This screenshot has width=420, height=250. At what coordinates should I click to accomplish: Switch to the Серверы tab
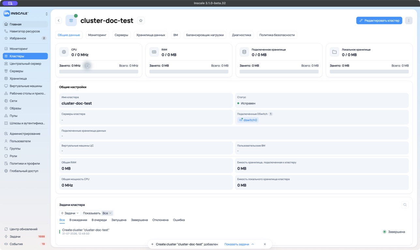coord(121,35)
